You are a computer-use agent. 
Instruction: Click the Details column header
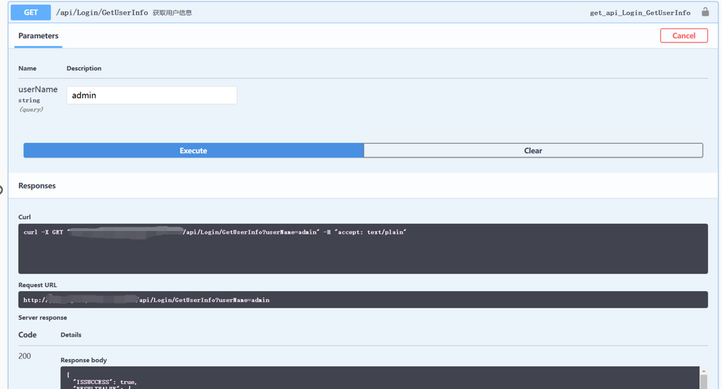(x=71, y=334)
